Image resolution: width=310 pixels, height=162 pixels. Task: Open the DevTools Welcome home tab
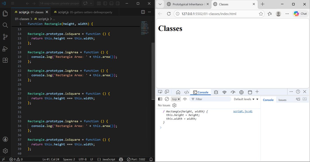pyautogui.click(x=178, y=92)
